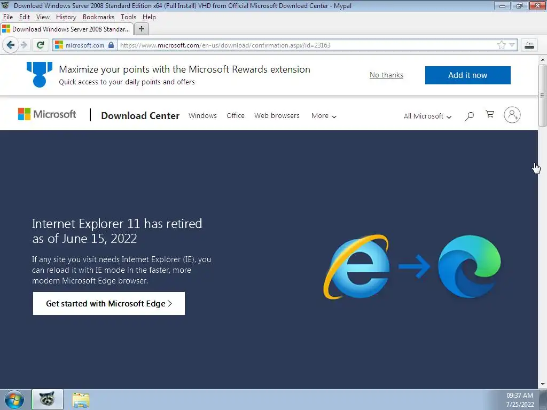Open the shopping cart icon
Screen dimensions: 547x410
[x=490, y=114]
